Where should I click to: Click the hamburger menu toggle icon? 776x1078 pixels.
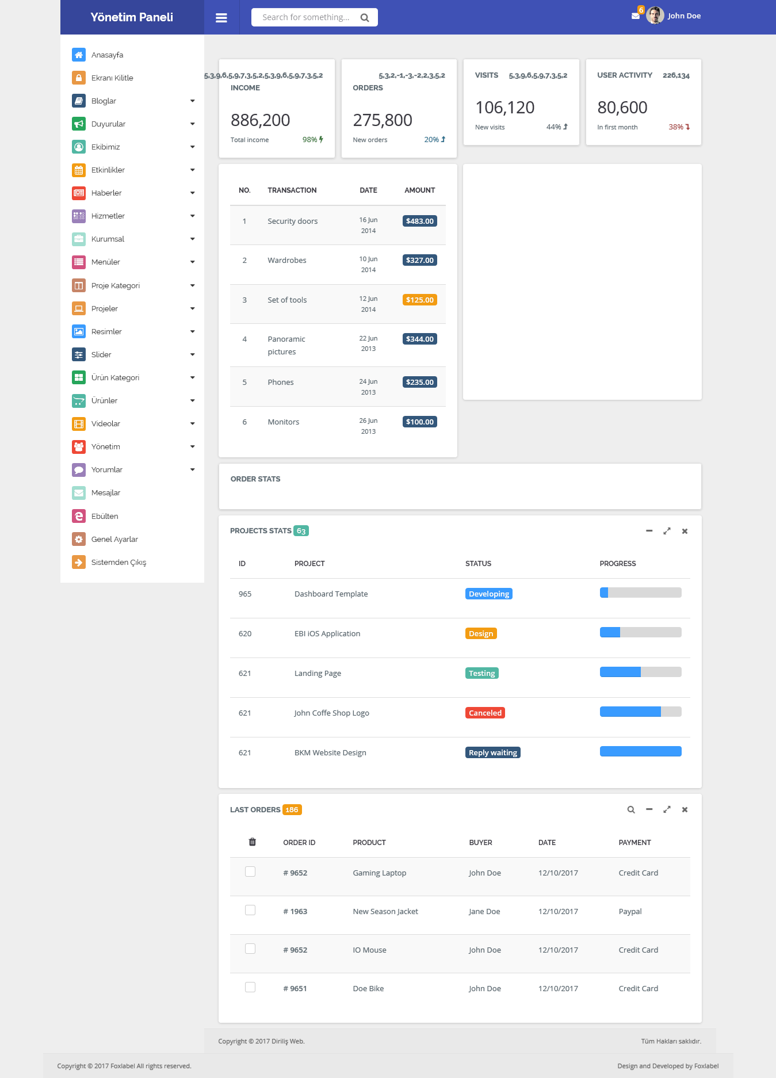click(x=221, y=18)
